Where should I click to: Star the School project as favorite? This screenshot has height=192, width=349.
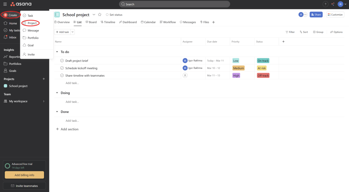pos(100,15)
